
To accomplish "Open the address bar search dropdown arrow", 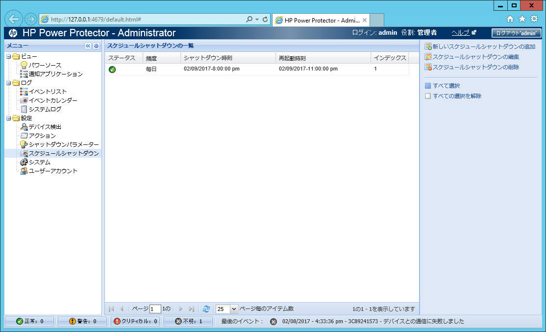I will [257, 20].
